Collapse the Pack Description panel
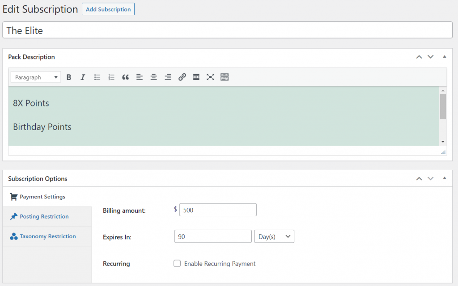Image resolution: width=458 pixels, height=286 pixels. tap(445, 57)
